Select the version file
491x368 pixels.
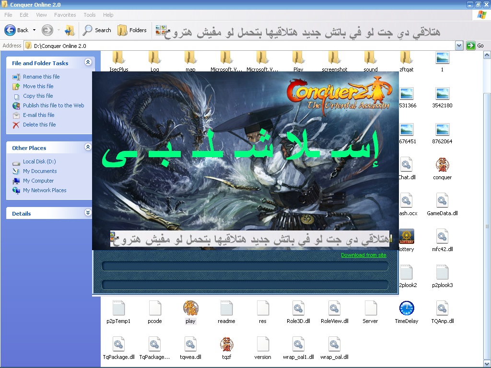pos(262,349)
